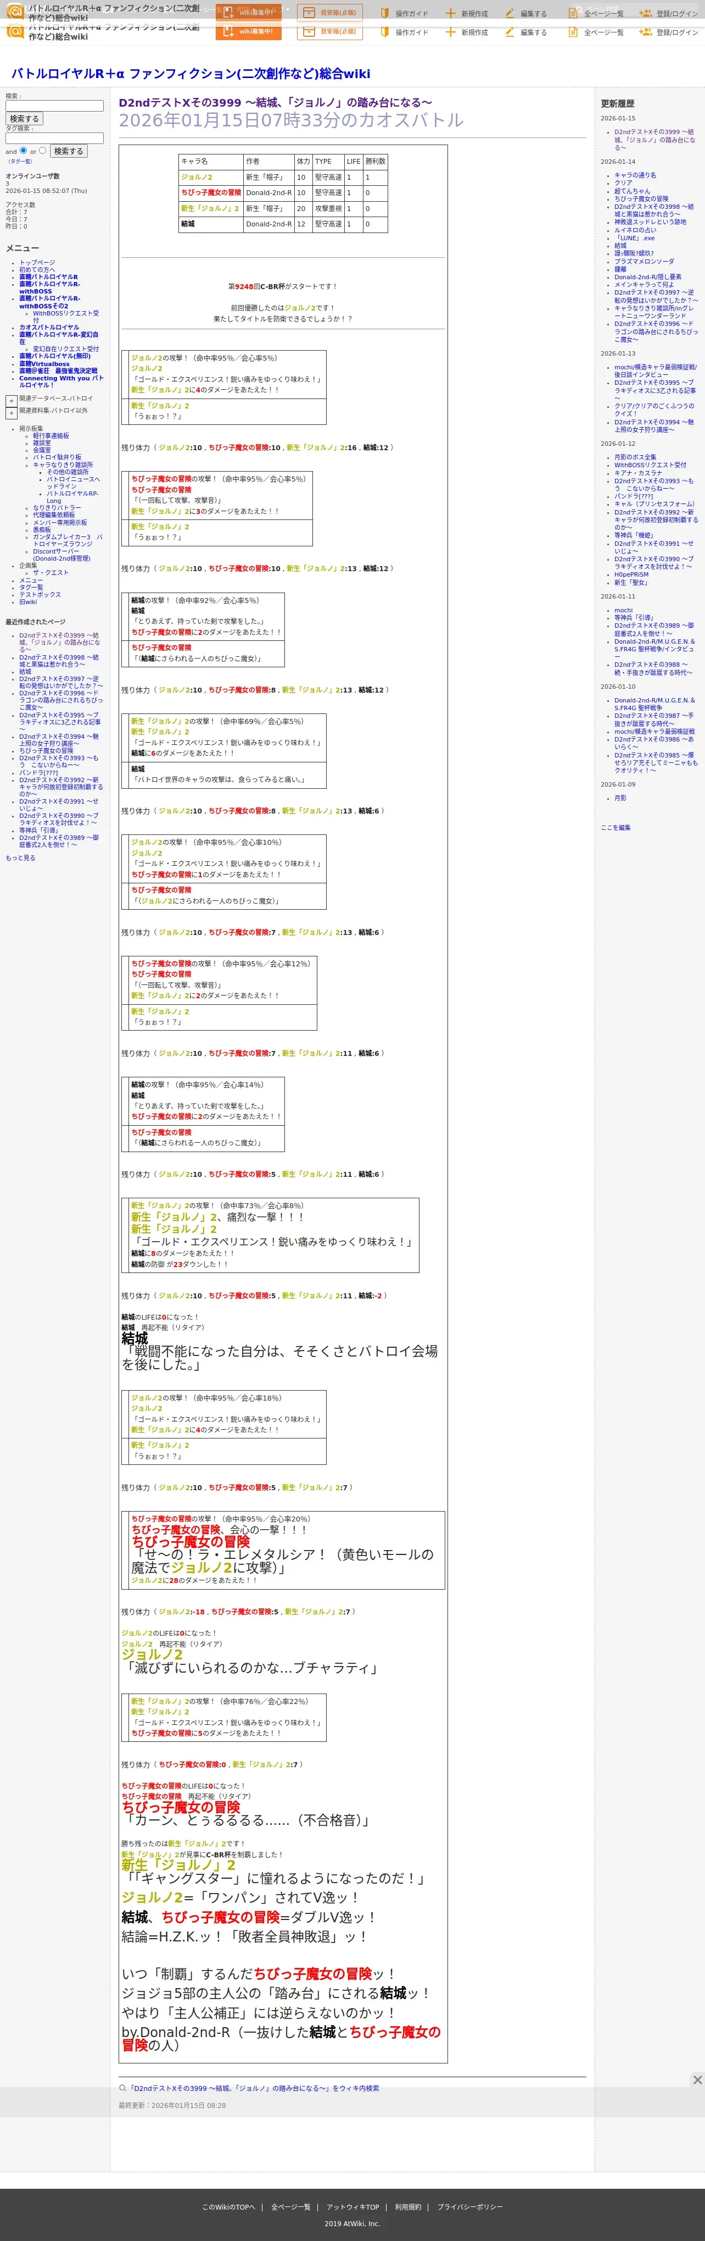Image resolution: width=705 pixels, height=2241 pixels.
Task: Open テストボックス in the left sidebar
Action: pos(40,595)
